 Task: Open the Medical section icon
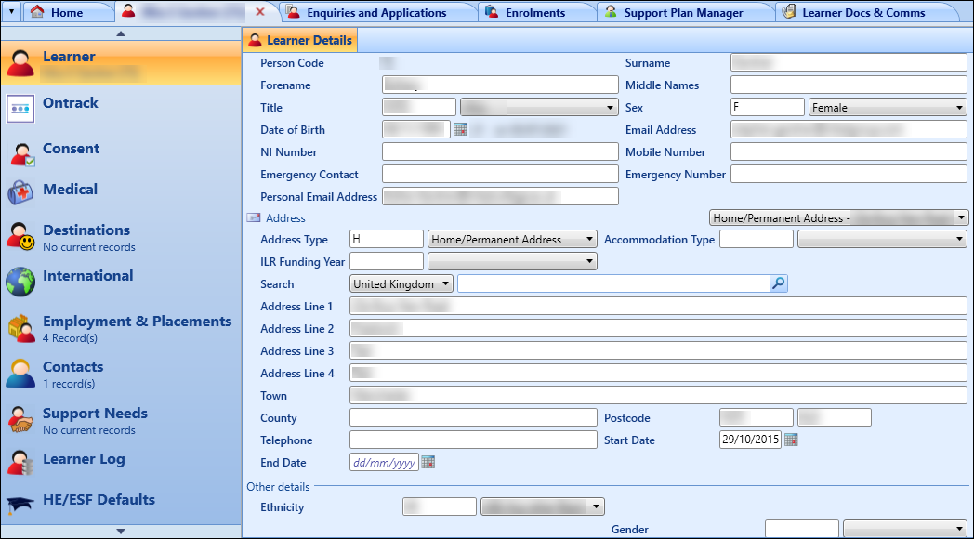pyautogui.click(x=20, y=190)
